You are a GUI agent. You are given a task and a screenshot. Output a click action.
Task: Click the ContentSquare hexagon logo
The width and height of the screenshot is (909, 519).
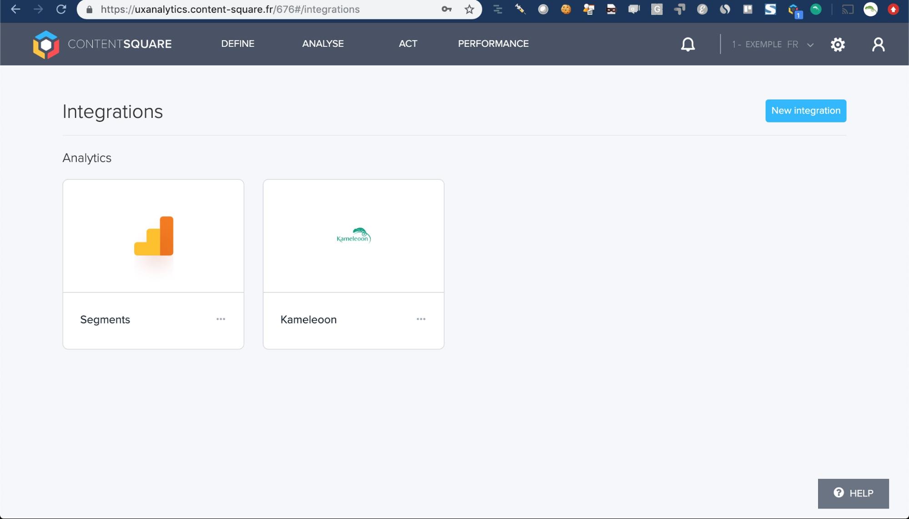[x=46, y=45]
